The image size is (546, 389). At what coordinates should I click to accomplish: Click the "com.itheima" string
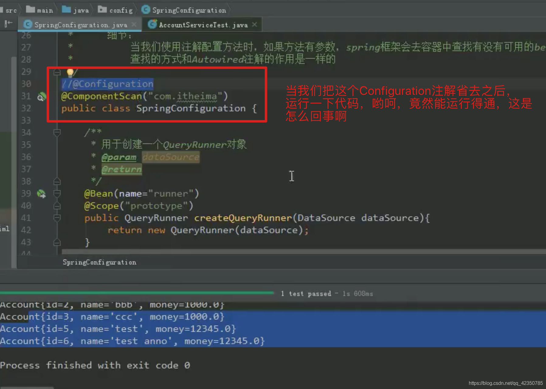[185, 96]
